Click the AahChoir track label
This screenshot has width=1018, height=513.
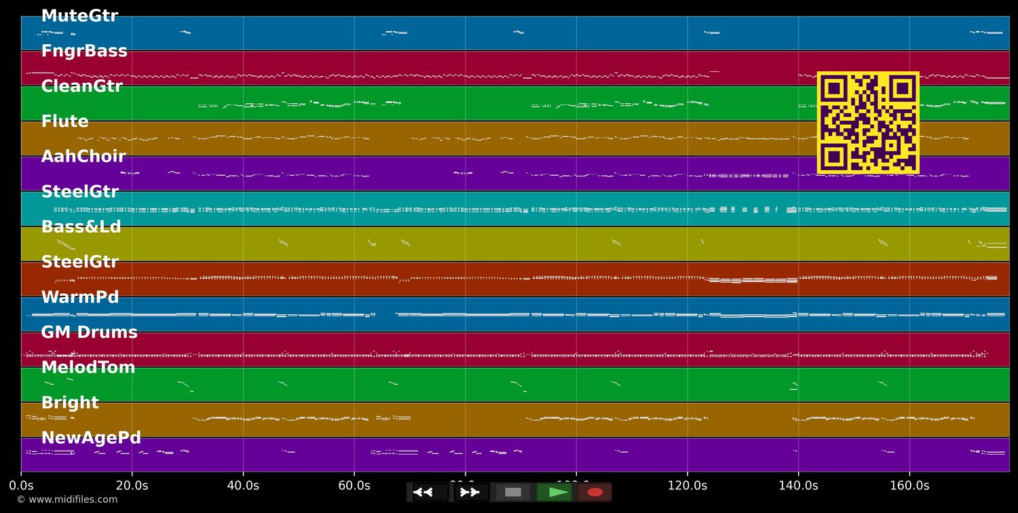83,157
